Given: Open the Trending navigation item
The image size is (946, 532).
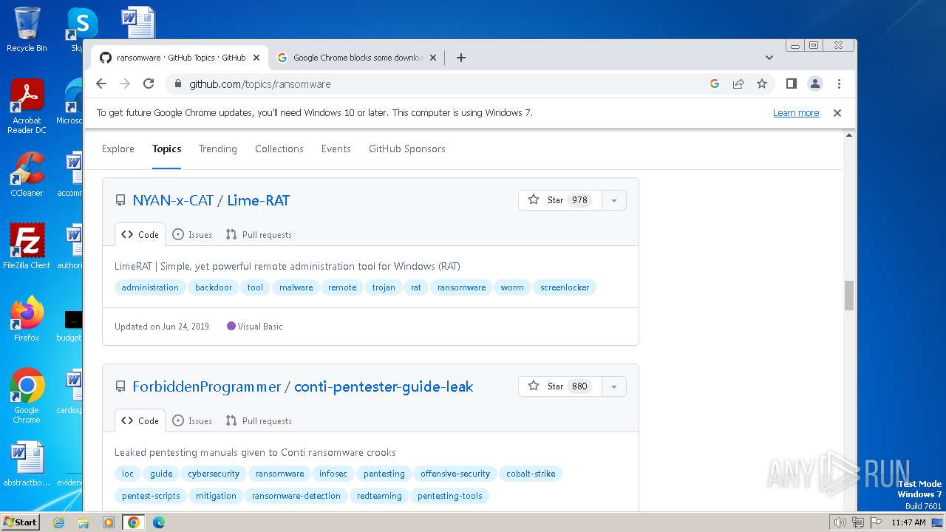Looking at the screenshot, I should coord(218,149).
